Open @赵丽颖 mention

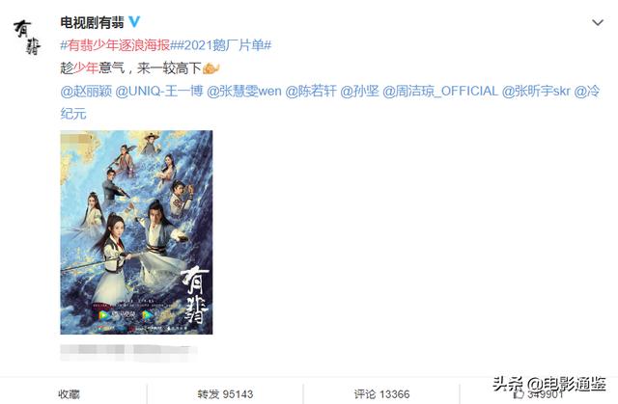(x=86, y=92)
